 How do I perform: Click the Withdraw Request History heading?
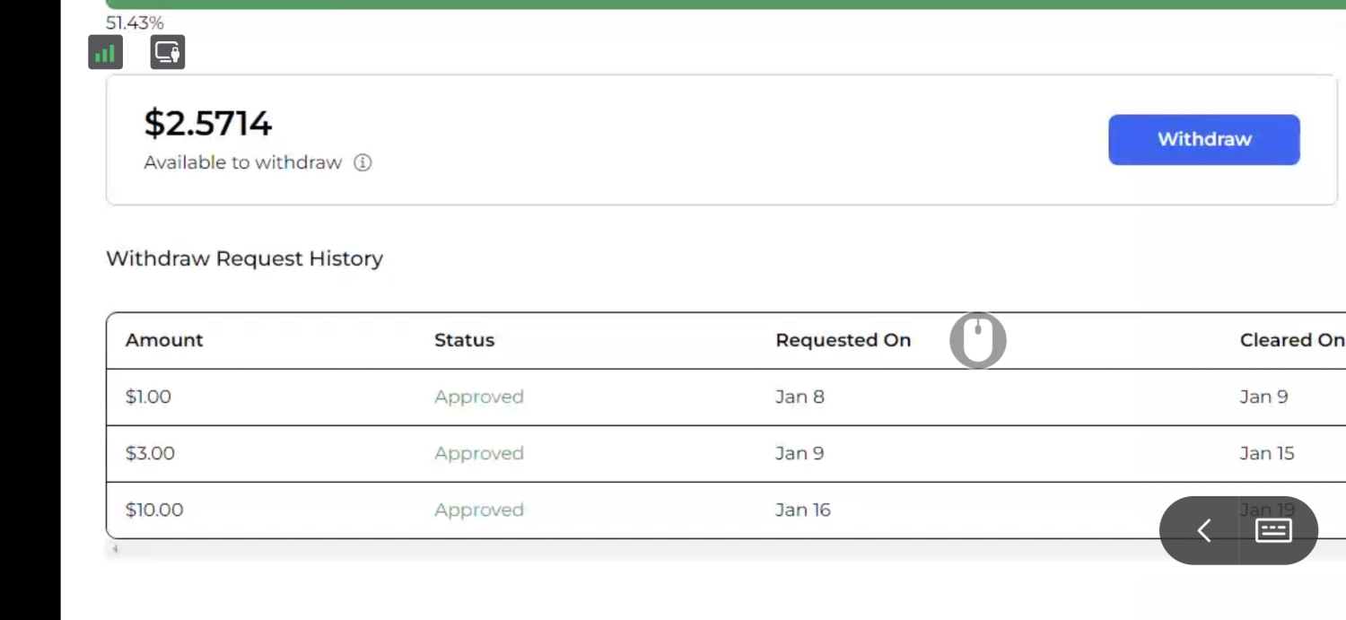pos(244,258)
